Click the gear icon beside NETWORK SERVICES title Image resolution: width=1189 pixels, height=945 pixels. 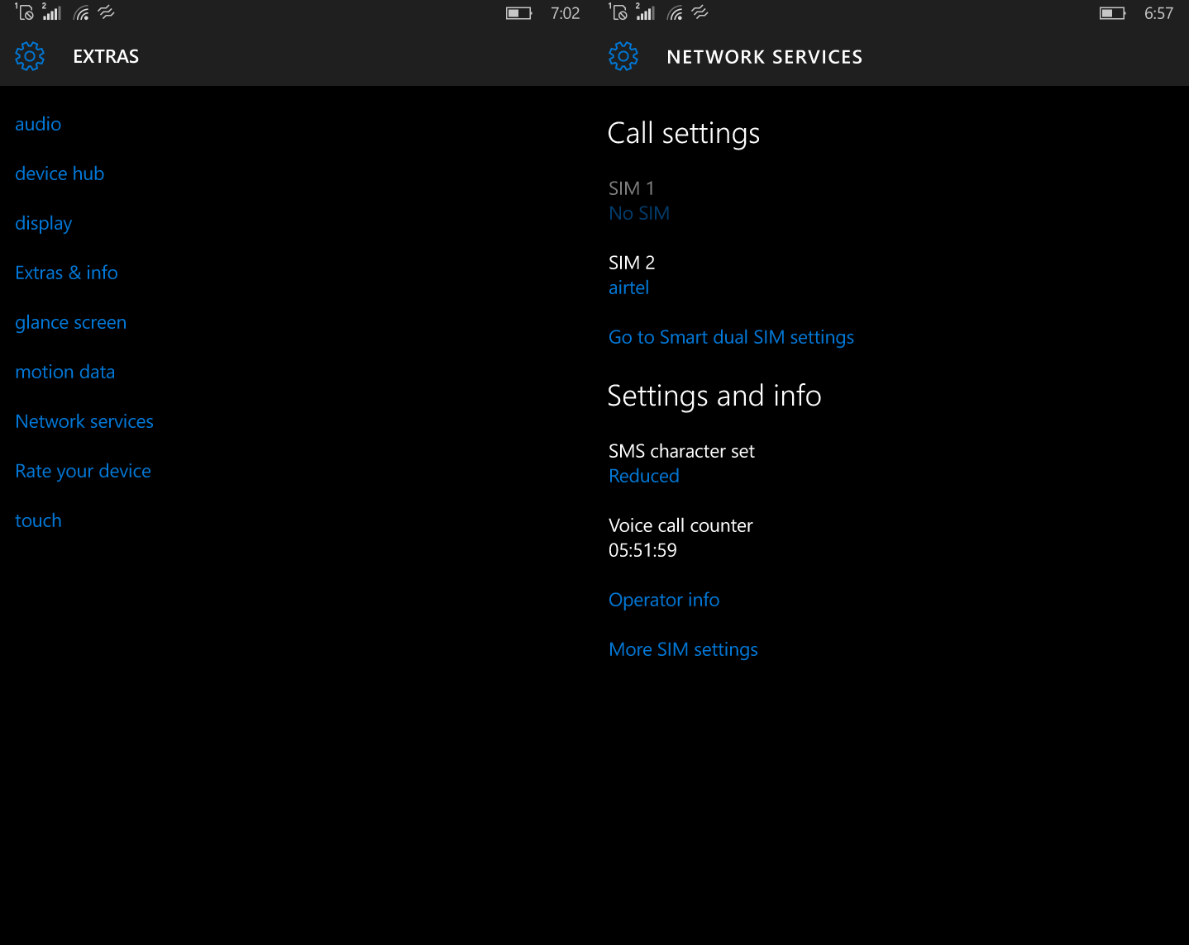pos(623,56)
